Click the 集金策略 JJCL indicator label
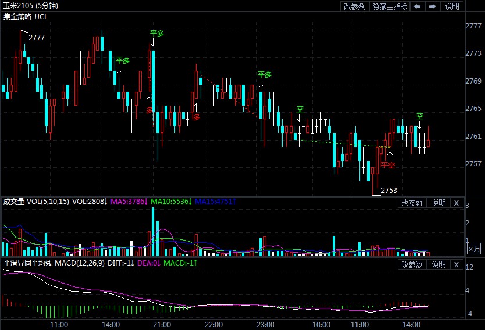 tap(26, 17)
